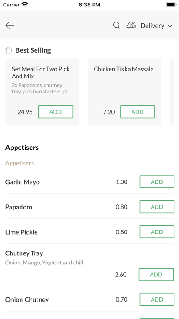Add Papadom to the order
Viewport: 179px width, 319px height.
tap(157, 207)
